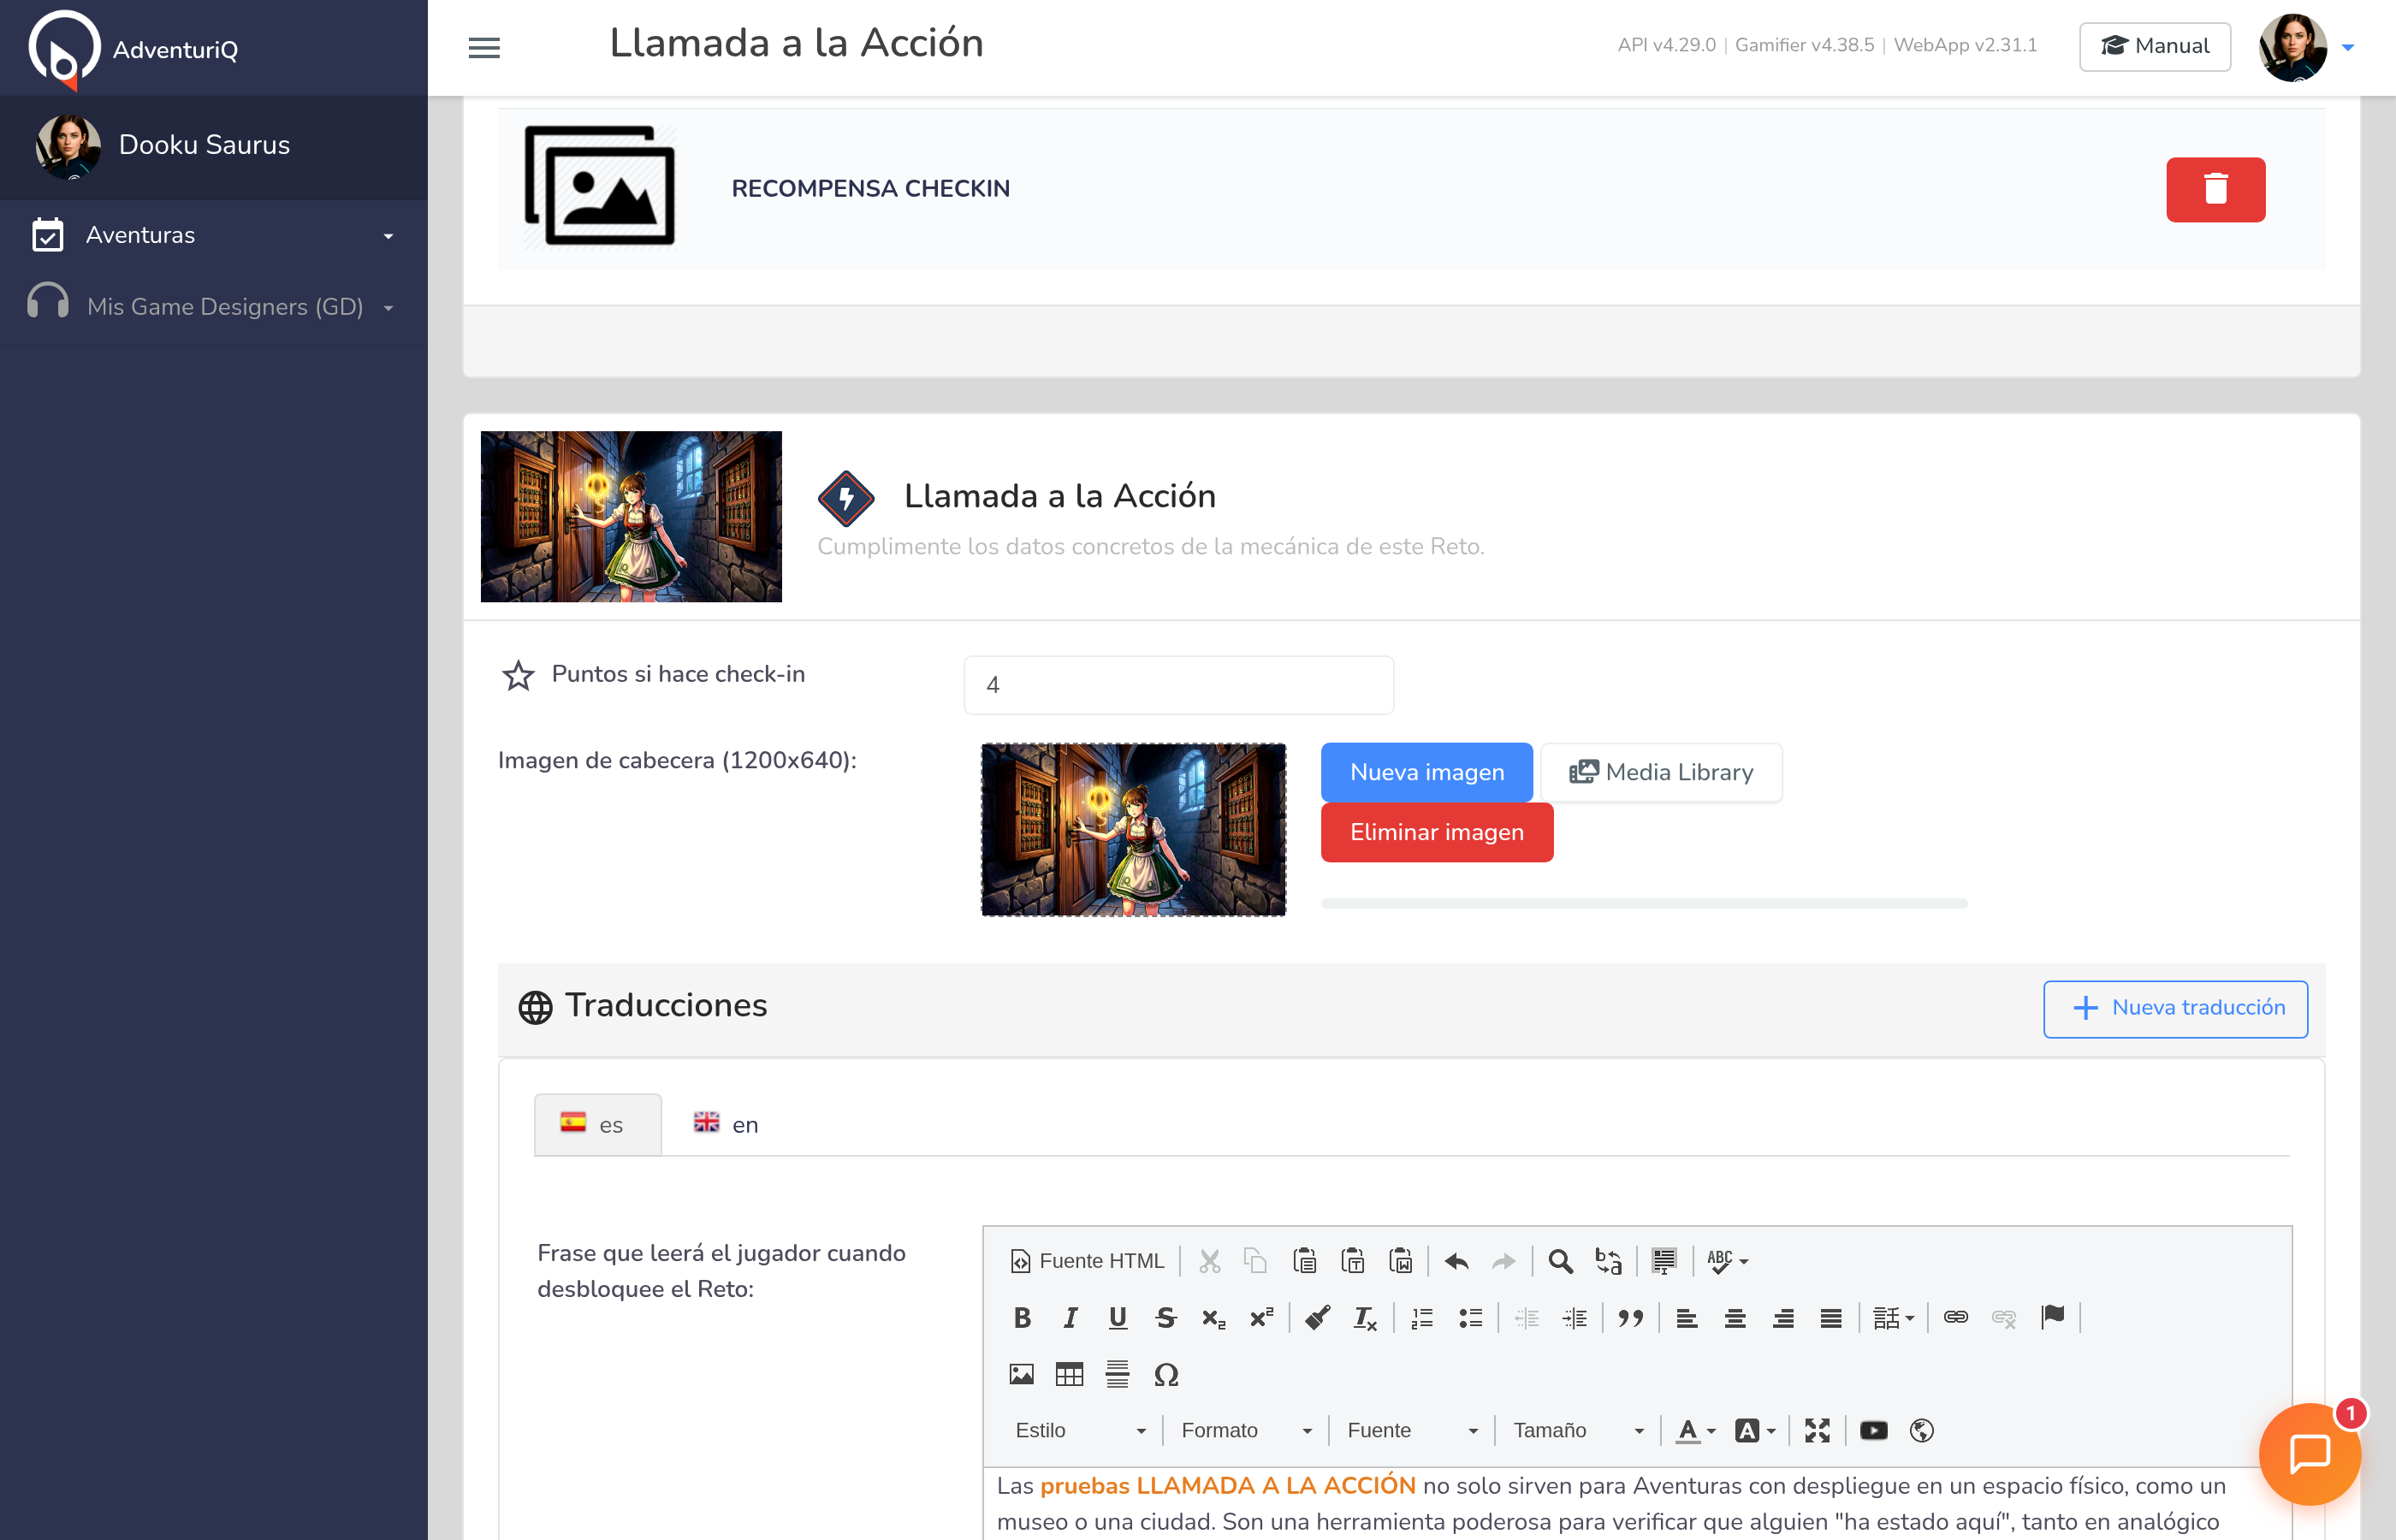Undo the last edit in the editor

pos(1457,1261)
